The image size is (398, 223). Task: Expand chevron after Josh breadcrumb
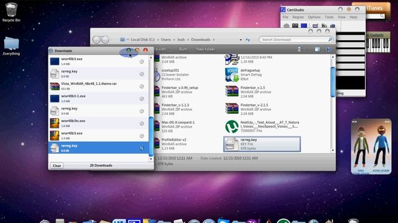[x=188, y=40]
